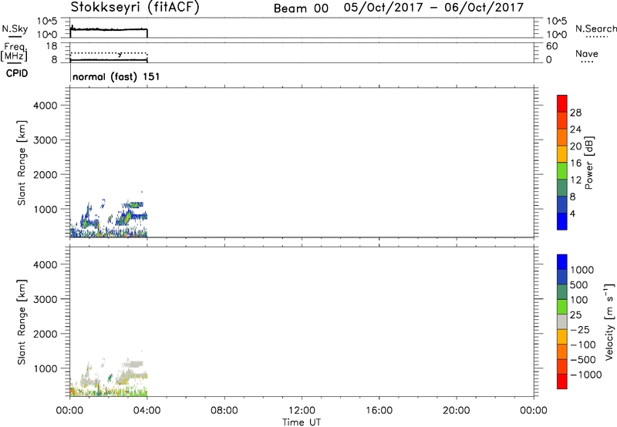This screenshot has height=427, width=617.
Task: Click the 'CPID' label
Action: (x=17, y=73)
